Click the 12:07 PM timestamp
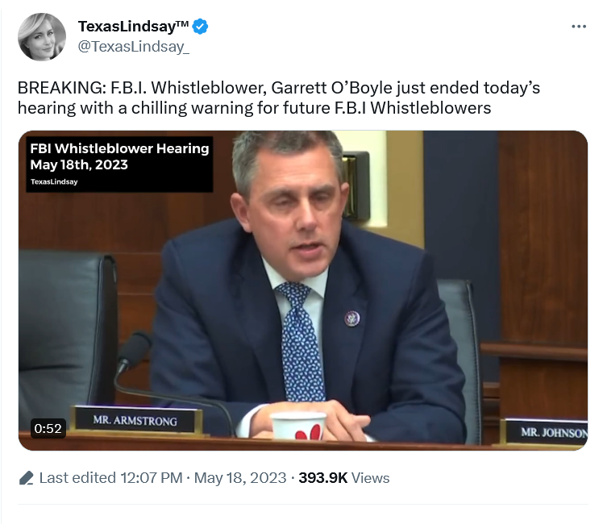The image size is (603, 524). [x=151, y=478]
